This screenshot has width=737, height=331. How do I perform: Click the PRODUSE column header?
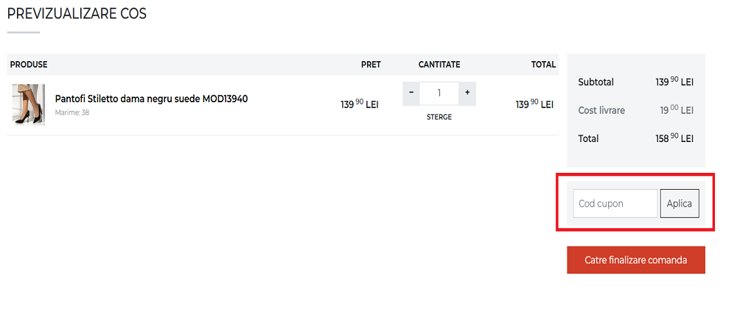click(x=29, y=65)
